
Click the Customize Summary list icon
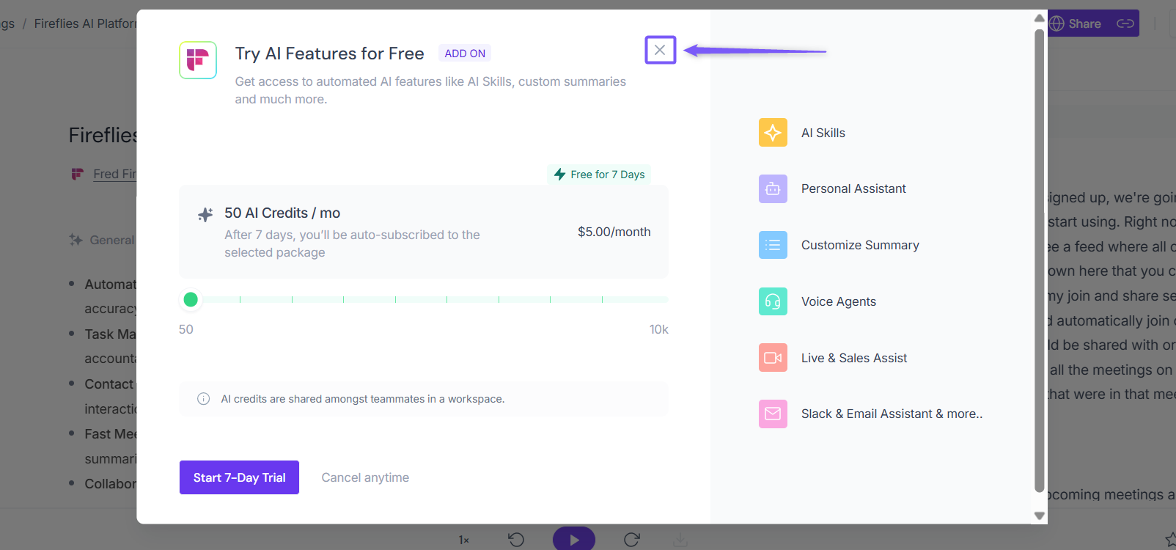click(x=773, y=245)
